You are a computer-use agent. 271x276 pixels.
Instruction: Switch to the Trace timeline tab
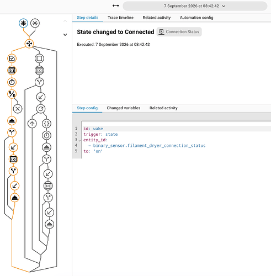(120, 18)
